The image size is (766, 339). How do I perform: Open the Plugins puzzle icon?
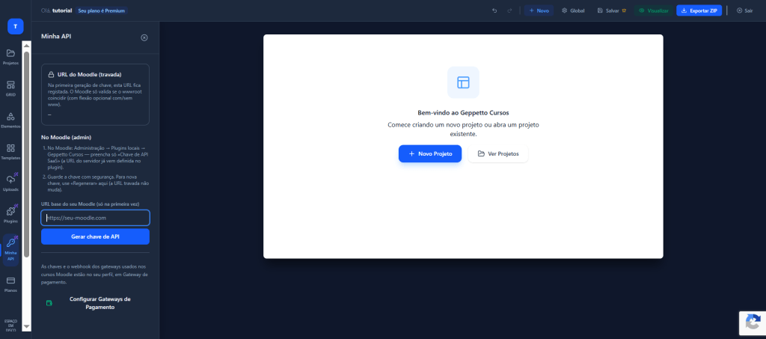click(x=10, y=214)
